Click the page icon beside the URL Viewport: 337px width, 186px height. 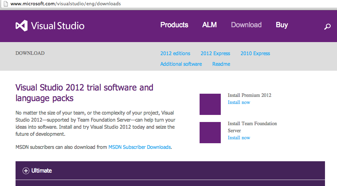click(x=6, y=4)
